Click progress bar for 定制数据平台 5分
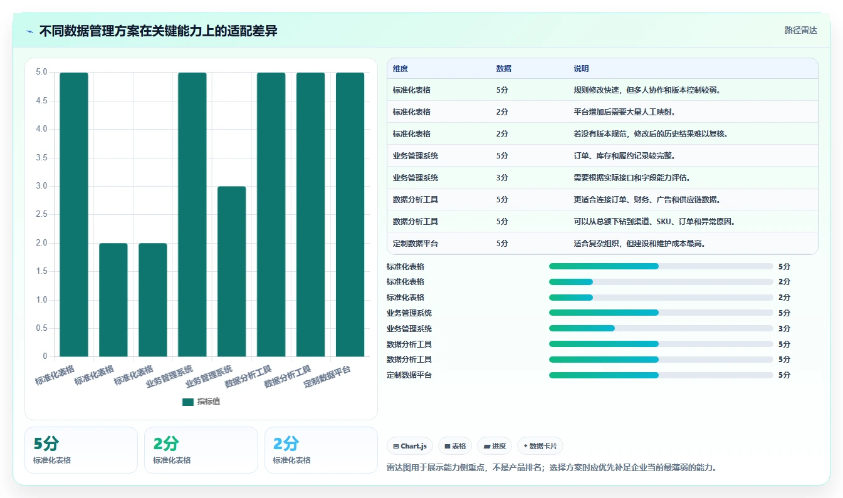The height and width of the screenshot is (498, 843). [x=661, y=375]
